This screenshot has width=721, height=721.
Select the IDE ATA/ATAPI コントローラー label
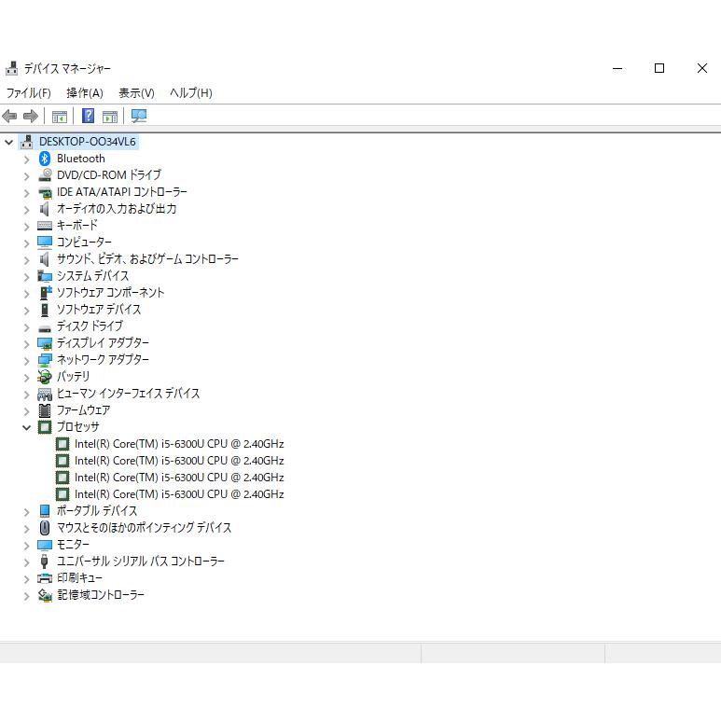(x=122, y=192)
